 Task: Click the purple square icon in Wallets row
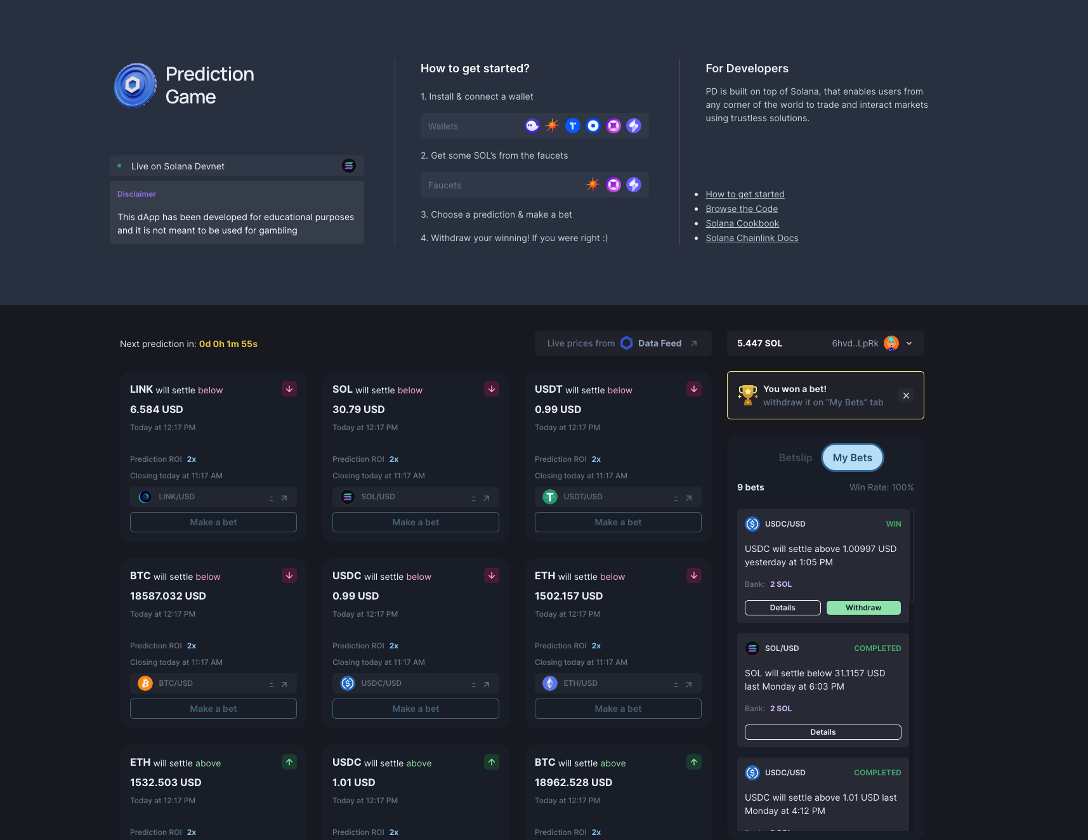point(613,126)
